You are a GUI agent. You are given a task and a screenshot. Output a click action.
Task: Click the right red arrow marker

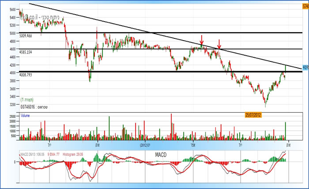point(219,44)
